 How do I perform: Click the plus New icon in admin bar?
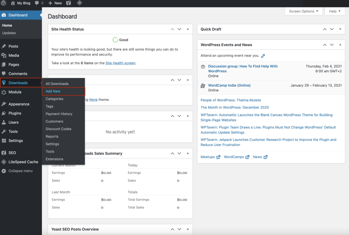click(x=50, y=3)
